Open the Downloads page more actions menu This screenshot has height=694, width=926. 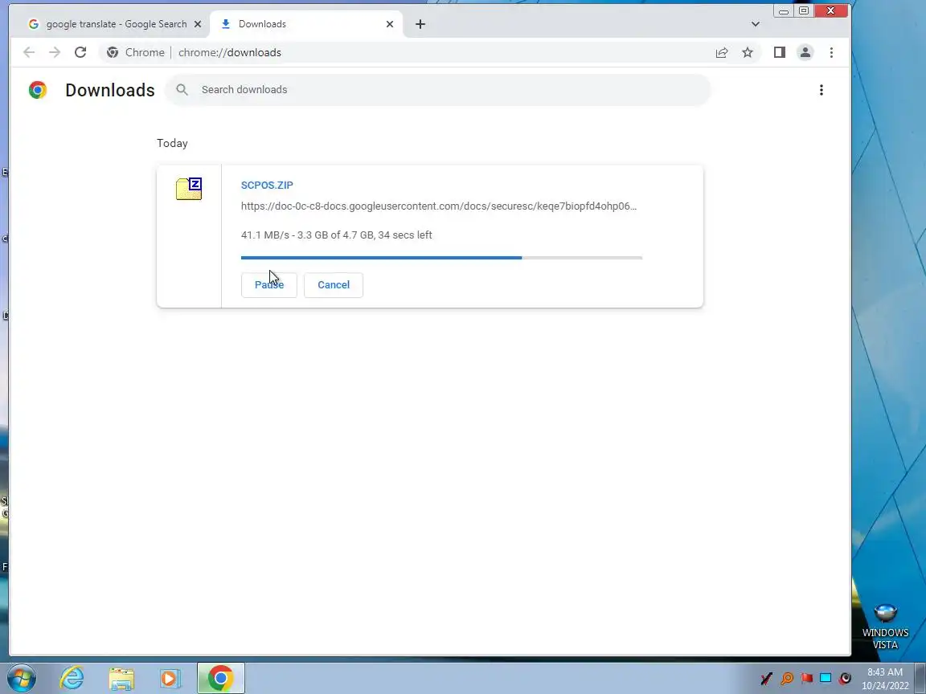pos(821,90)
